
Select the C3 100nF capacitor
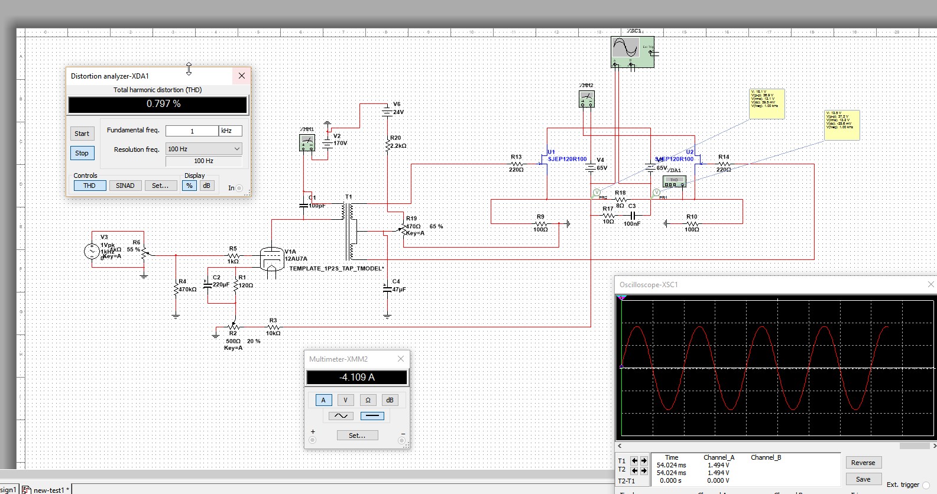click(632, 216)
